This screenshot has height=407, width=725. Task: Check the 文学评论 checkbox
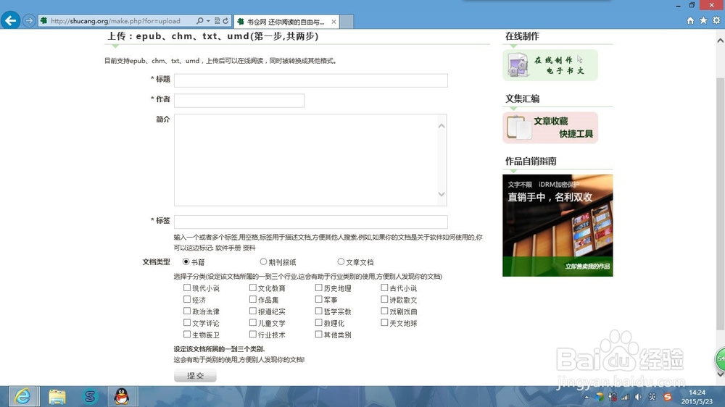(x=187, y=322)
